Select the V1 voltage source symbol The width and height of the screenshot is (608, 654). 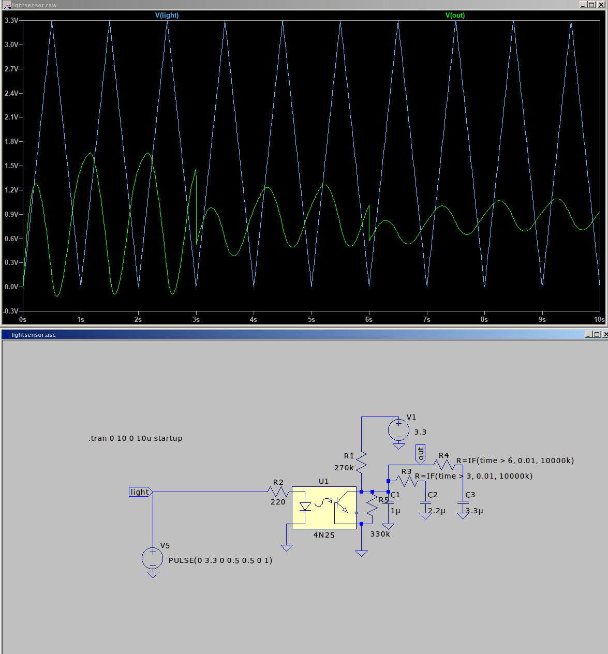tap(398, 430)
